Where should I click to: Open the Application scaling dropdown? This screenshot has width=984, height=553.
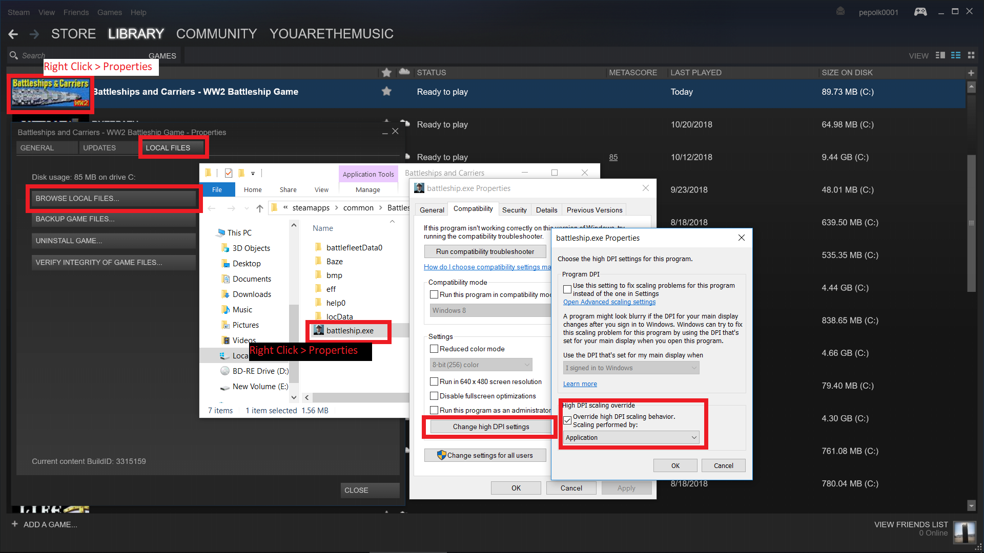[631, 437]
